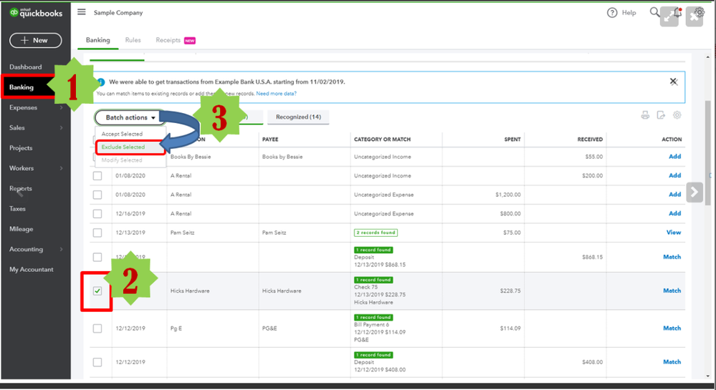Click the blue info icon in banner
The image size is (716, 390).
tap(101, 82)
